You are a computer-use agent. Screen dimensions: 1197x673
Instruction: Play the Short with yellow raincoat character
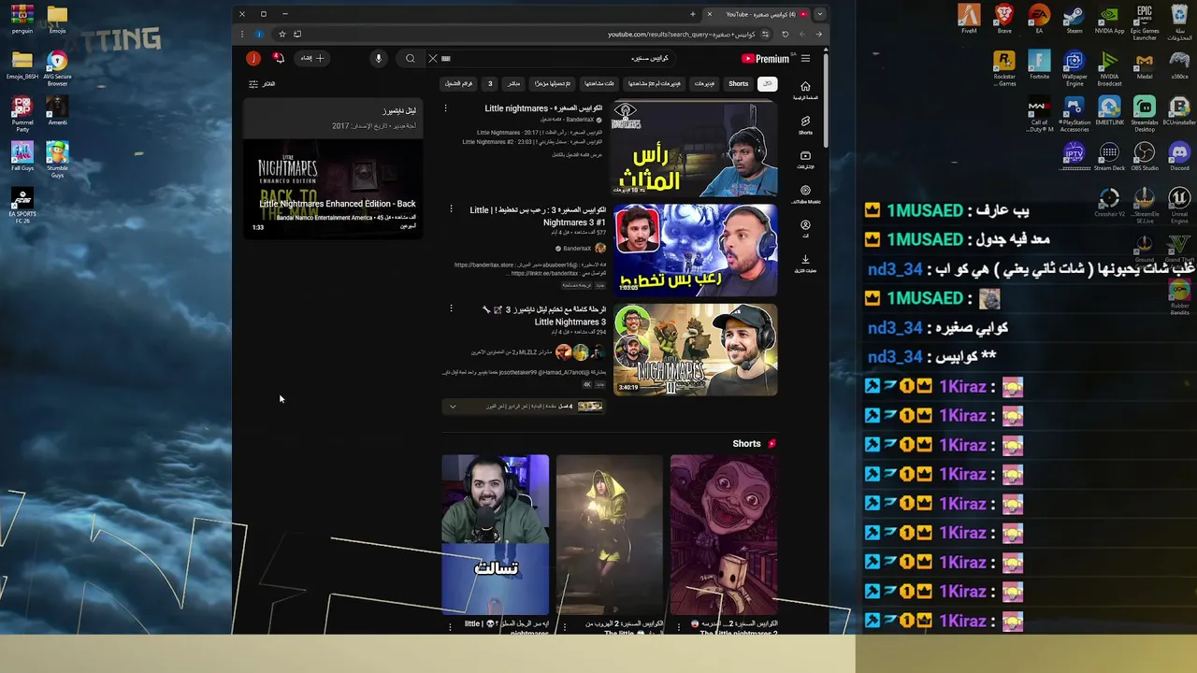point(610,535)
